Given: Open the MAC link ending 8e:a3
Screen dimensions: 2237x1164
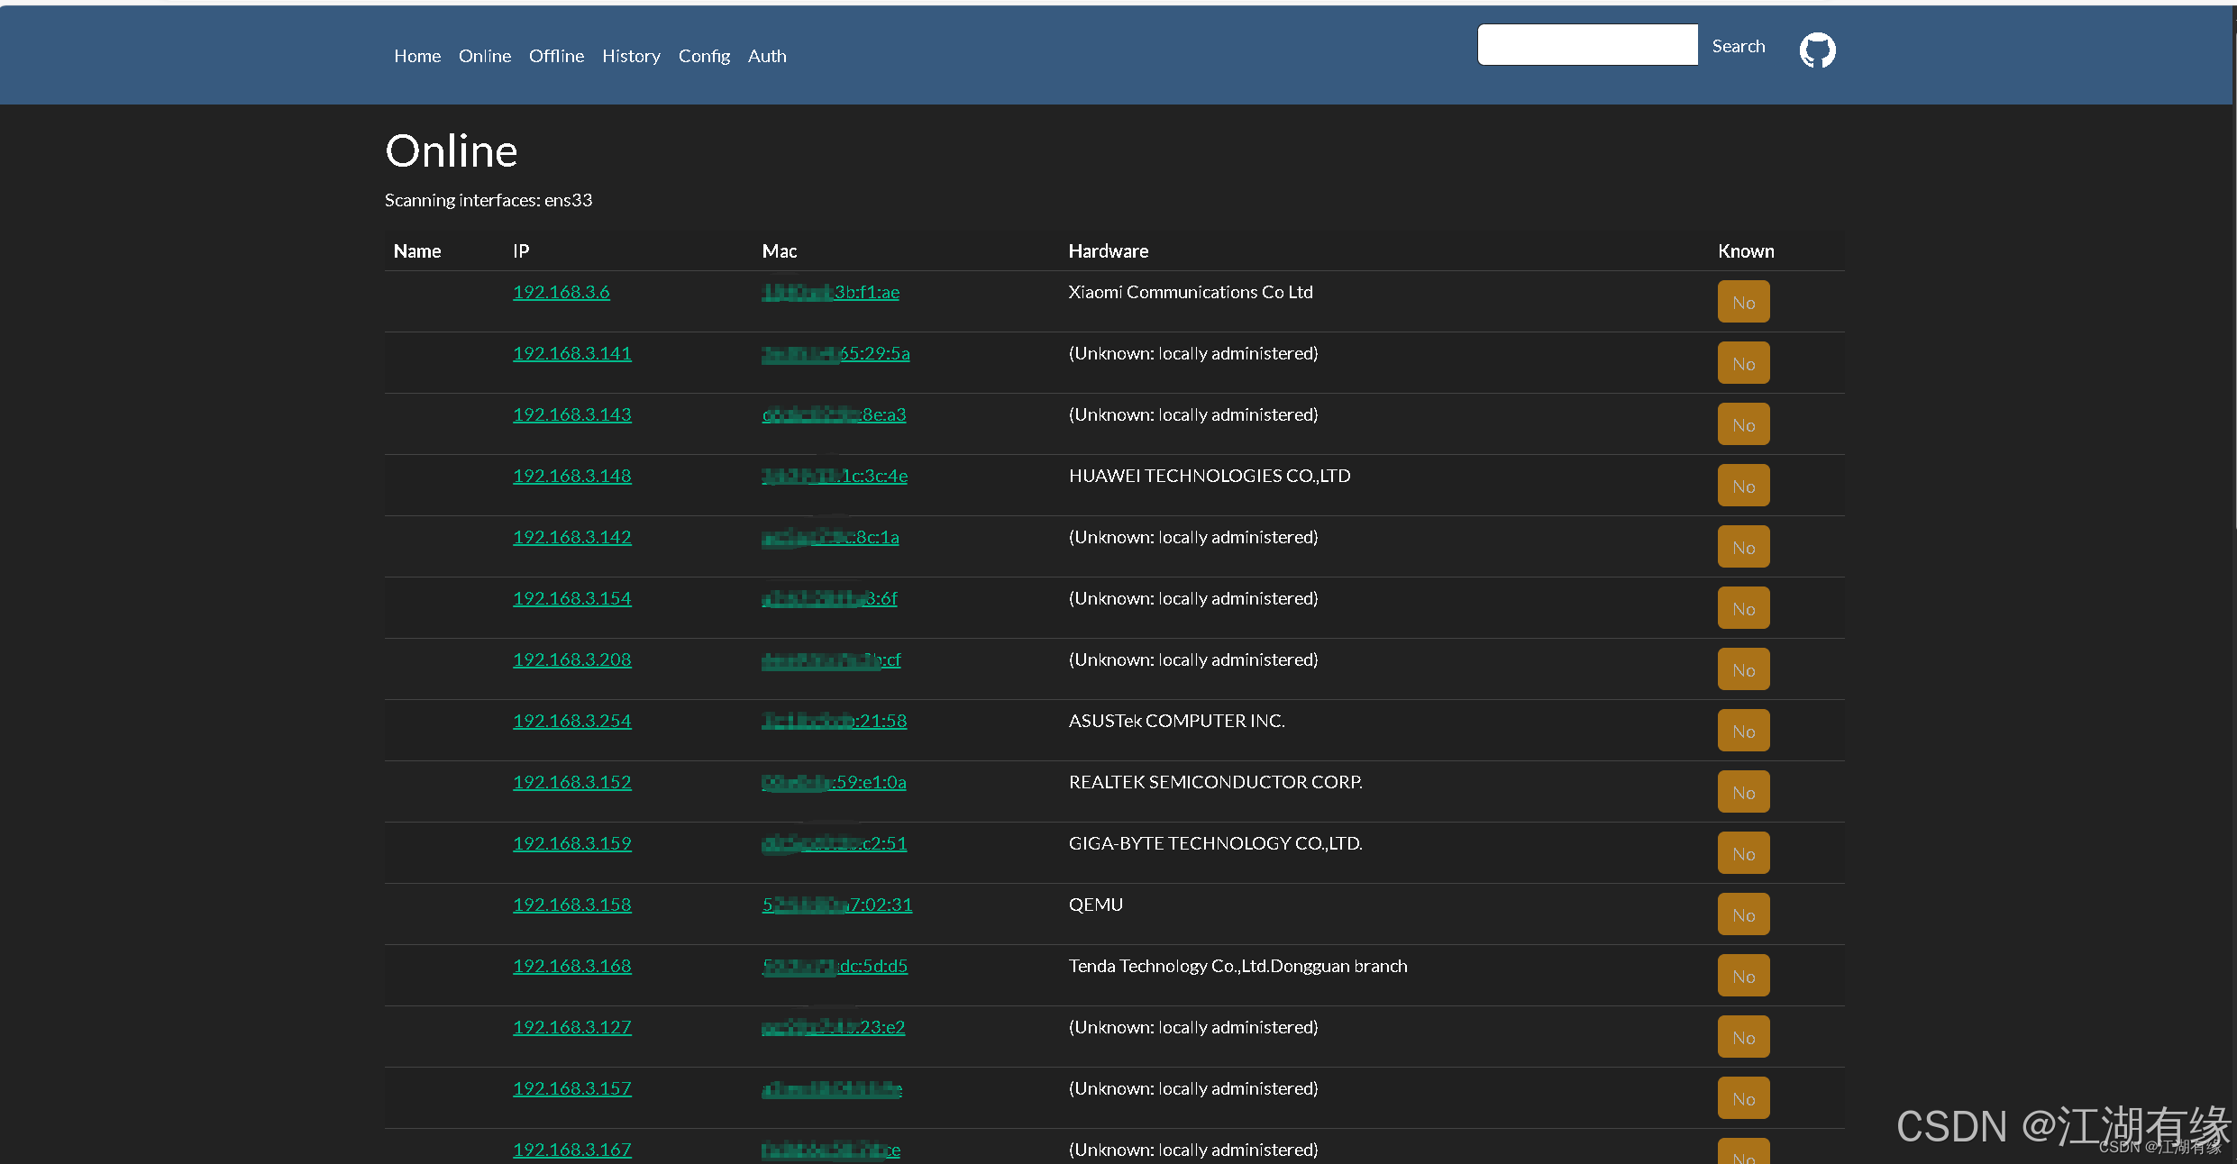Looking at the screenshot, I should tap(835, 414).
